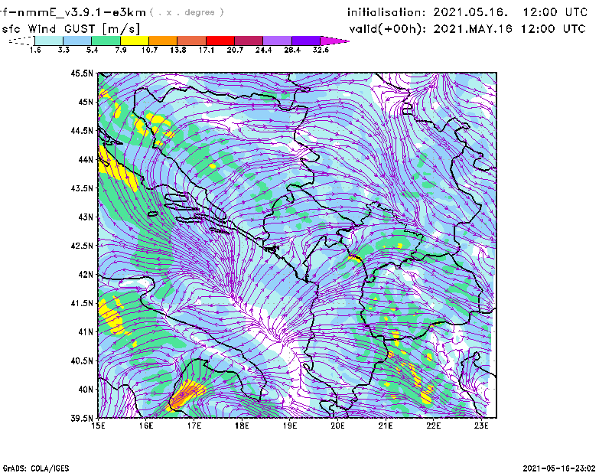Click the yellow 7.9–10.7 legend swatch

[135, 41]
